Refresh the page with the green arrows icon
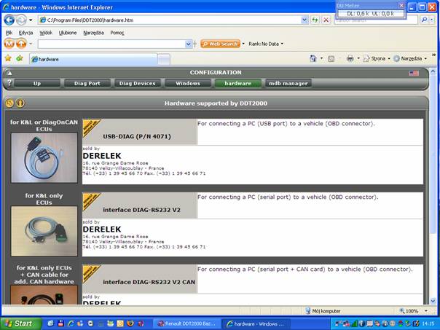The width and height of the screenshot is (440, 330). tap(315, 20)
